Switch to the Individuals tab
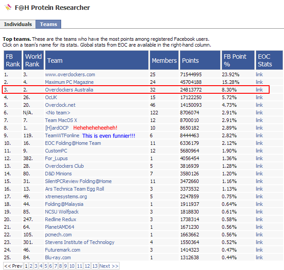 point(18,24)
